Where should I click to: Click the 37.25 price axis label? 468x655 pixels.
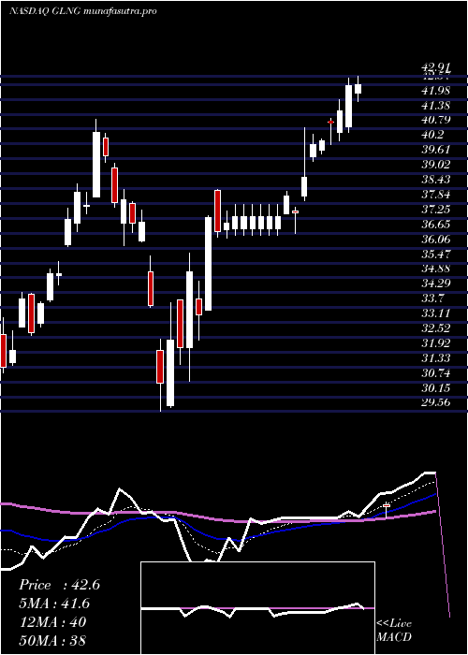tap(435, 210)
